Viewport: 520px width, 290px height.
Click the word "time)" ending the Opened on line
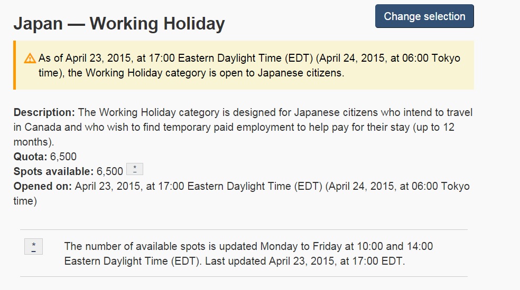pyautogui.click(x=25, y=201)
